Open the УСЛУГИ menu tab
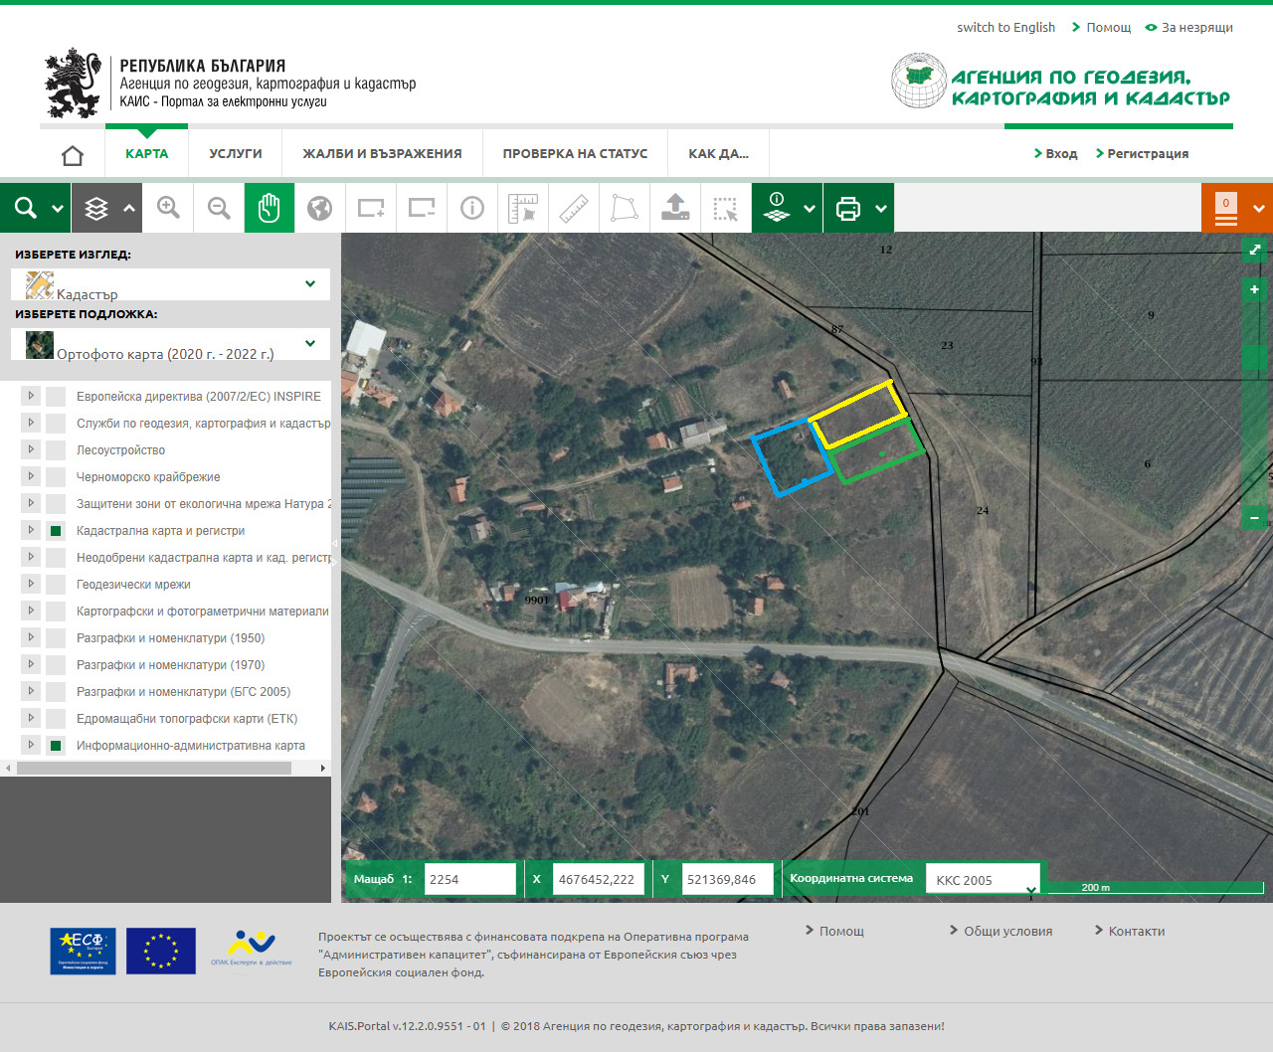1273x1052 pixels. (x=236, y=153)
